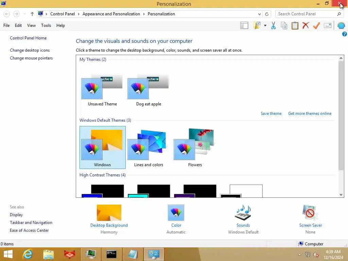This screenshot has height=261, width=348.
Task: Open Taskbar and Navigation link
Action: [31, 223]
